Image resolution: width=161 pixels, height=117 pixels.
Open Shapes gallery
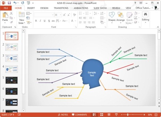pyautogui.click(x=112, y=17)
